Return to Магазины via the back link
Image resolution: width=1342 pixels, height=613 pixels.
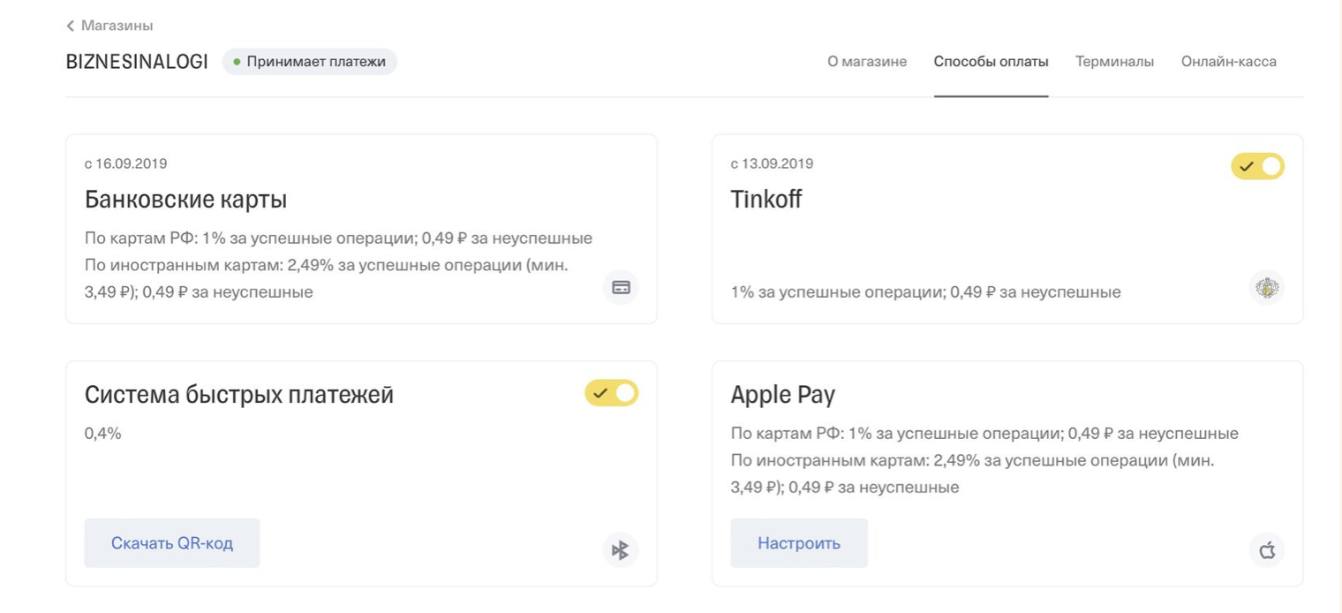click(109, 26)
